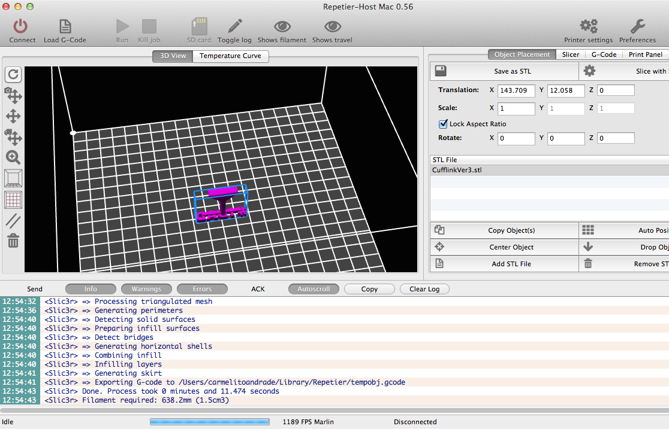Click the Drop Object arrow button
Viewport: 669px width, 429px height.
624,247
